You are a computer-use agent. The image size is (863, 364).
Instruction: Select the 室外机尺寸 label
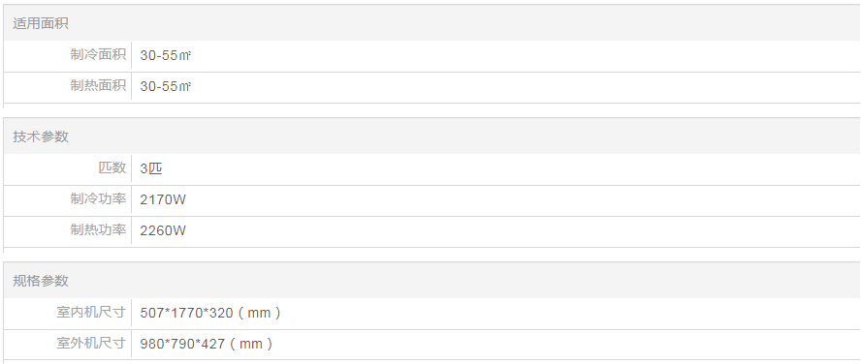pos(91,343)
